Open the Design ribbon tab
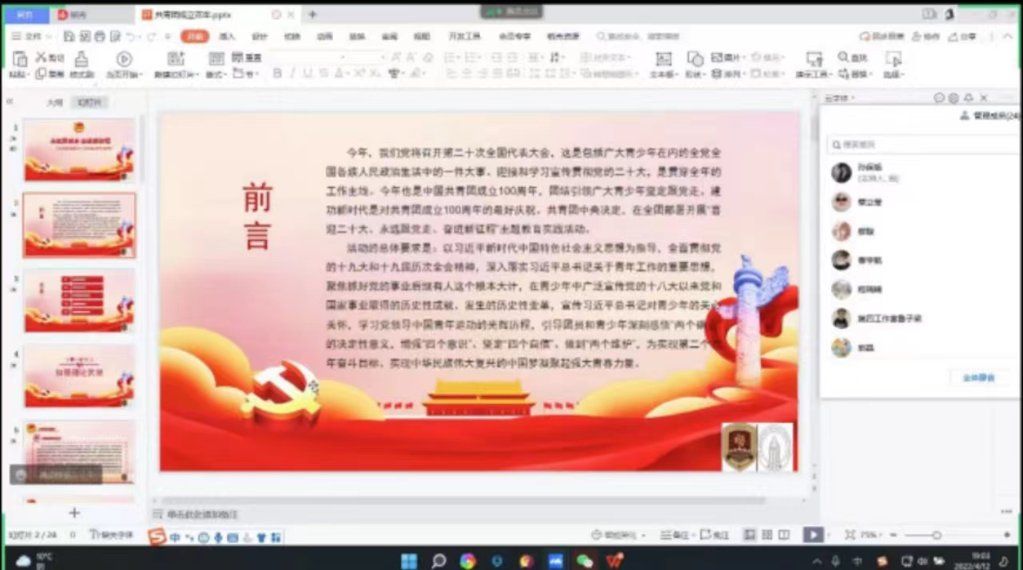 (260, 37)
